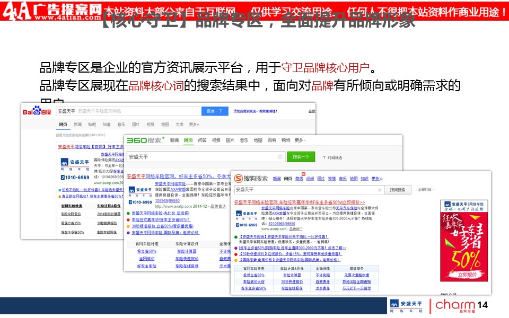
Task: Open 【国际品牌 电商价格】 link in Sogou
Action: 289,260
